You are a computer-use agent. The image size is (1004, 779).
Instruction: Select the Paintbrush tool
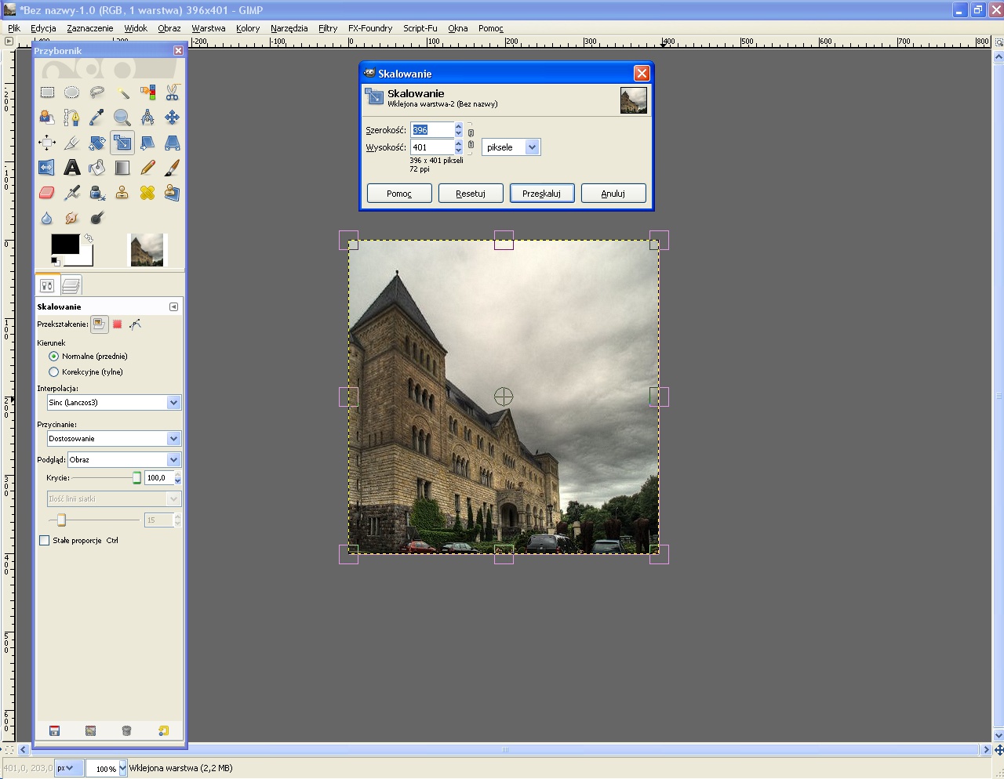tap(172, 168)
